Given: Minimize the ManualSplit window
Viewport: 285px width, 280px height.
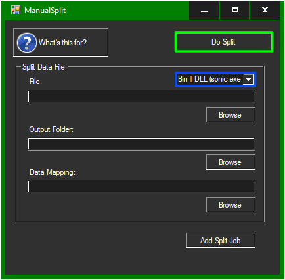Looking at the screenshot, I should (x=204, y=11).
